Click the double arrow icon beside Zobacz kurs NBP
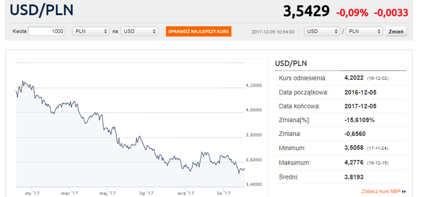 tap(404, 192)
